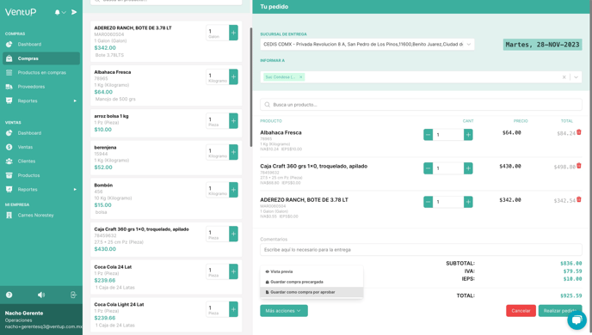Choose Guardar compra precargada
Viewport: 592px width, 335px height.
coord(311,282)
